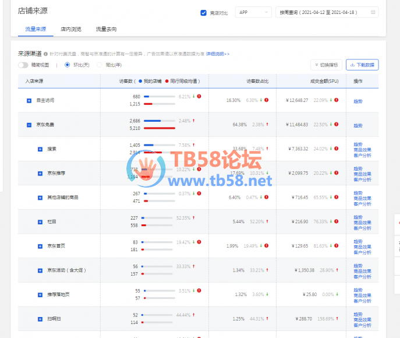Click the 京东推荐 成交金额 warning icon
Image resolution: width=400 pixels, height=338 pixels.
click(336, 173)
